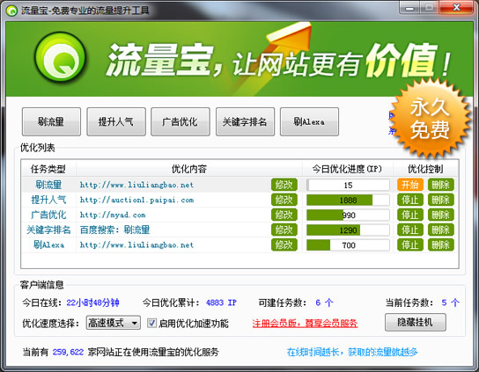Toggle 启用优化加速功能 checkbox

pyautogui.click(x=151, y=323)
